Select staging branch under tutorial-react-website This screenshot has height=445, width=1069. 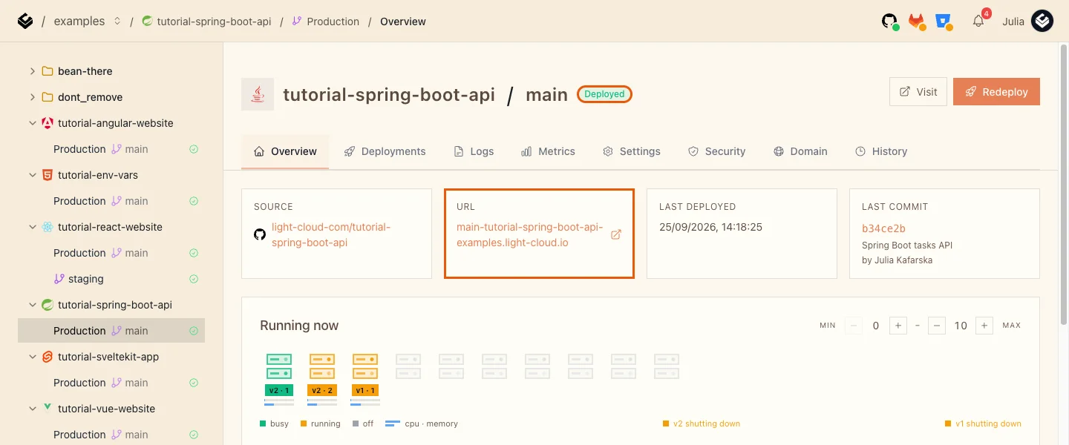pyautogui.click(x=111, y=279)
